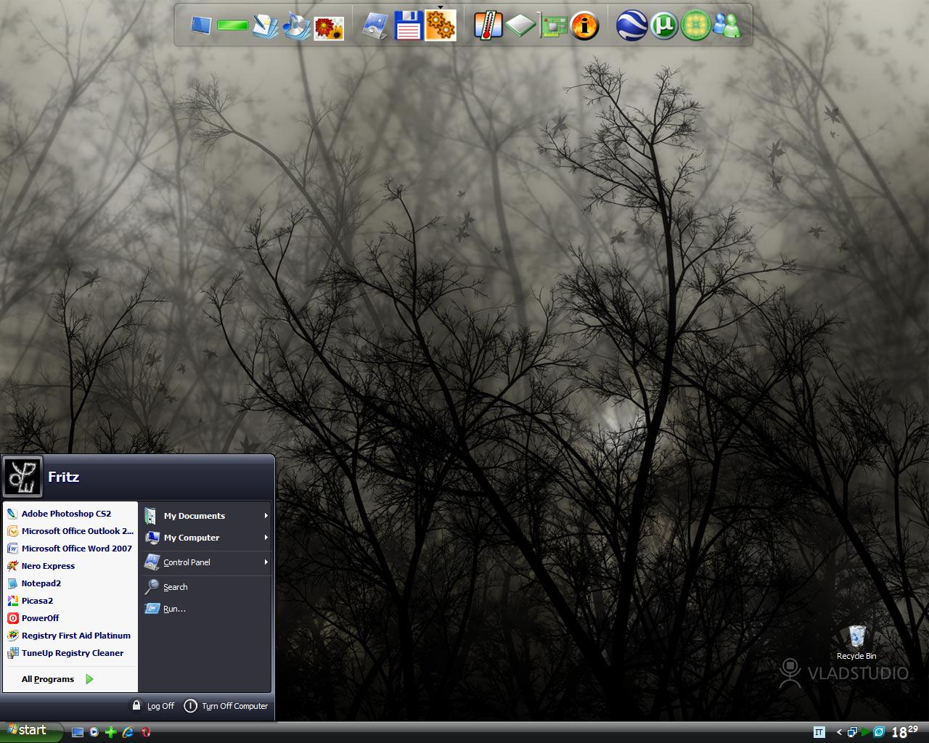929x743 pixels.
Task: Click the green plus quick launch icon
Action: click(111, 732)
